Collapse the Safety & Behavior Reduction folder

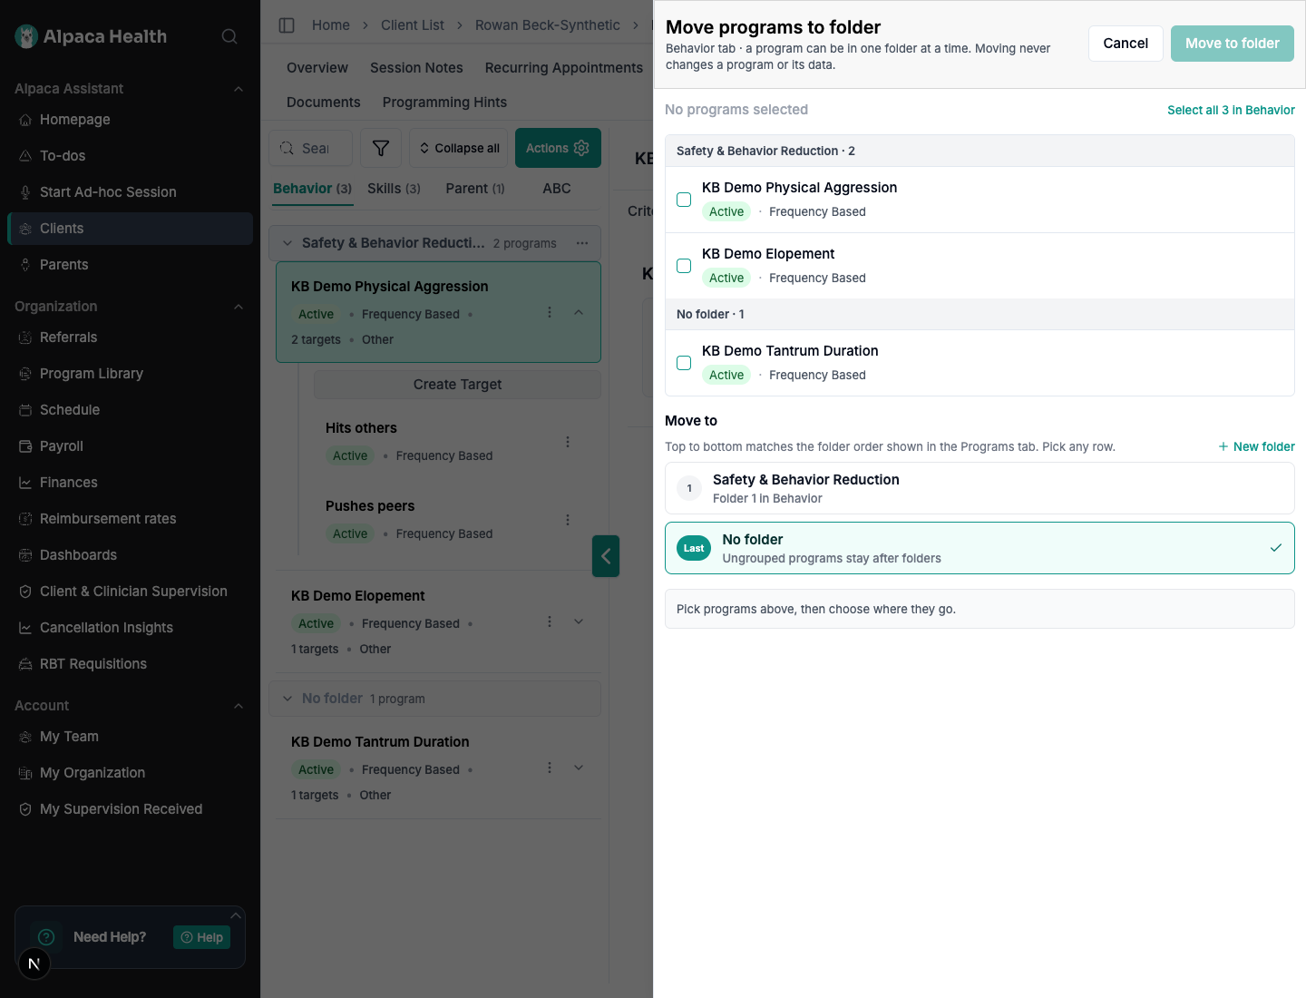pos(288,243)
